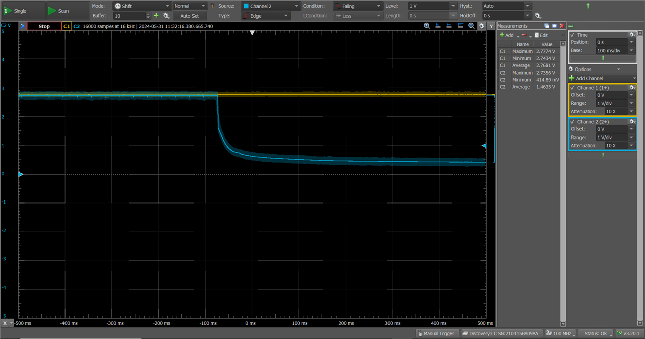This screenshot has height=339, width=645.
Task: Open Status: OK menu in status bar
Action: (595, 333)
